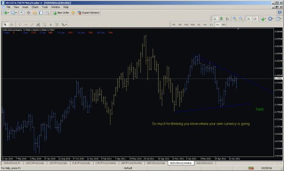
Task: Select the M1 timeframe
Action: click(x=174, y=24)
